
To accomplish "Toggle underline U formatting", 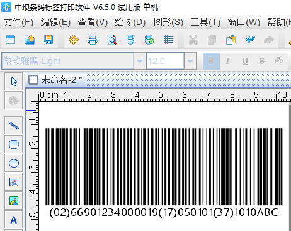I will coord(245,61).
